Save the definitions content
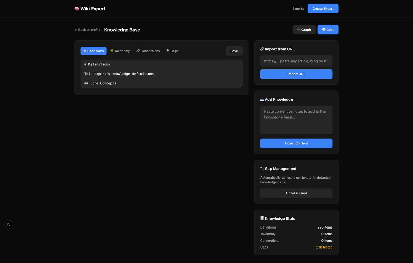Image resolution: width=413 pixels, height=263 pixels. pyautogui.click(x=234, y=51)
